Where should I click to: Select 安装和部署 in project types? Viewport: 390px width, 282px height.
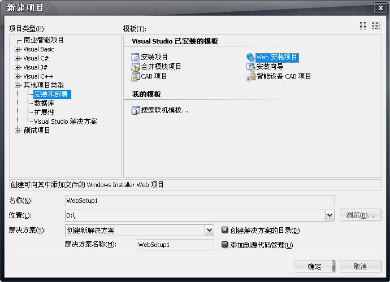[52, 94]
